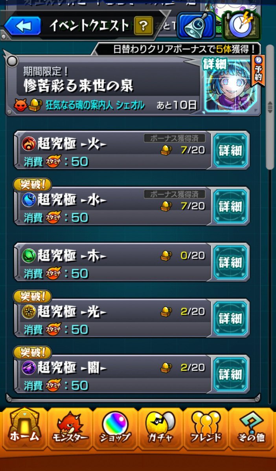
Task: Open the bell notification timer icon
Action: pyautogui.click(x=195, y=26)
